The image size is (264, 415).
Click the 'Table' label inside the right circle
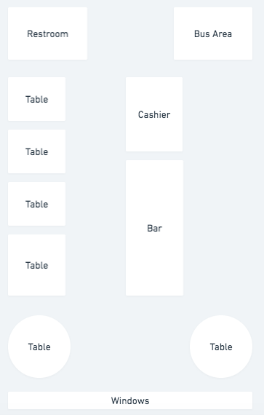pyautogui.click(x=221, y=347)
